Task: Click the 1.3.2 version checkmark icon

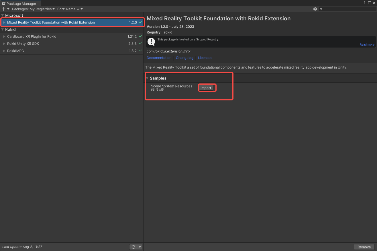Action: pyautogui.click(x=140, y=51)
